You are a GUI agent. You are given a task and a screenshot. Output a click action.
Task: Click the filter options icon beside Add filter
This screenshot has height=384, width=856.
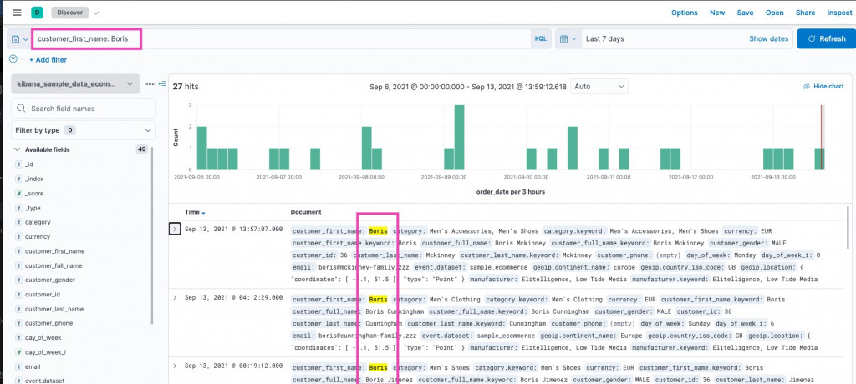click(13, 59)
